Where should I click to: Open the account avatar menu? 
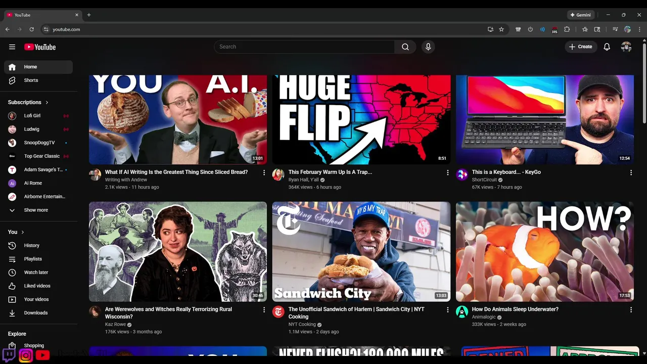click(x=626, y=47)
